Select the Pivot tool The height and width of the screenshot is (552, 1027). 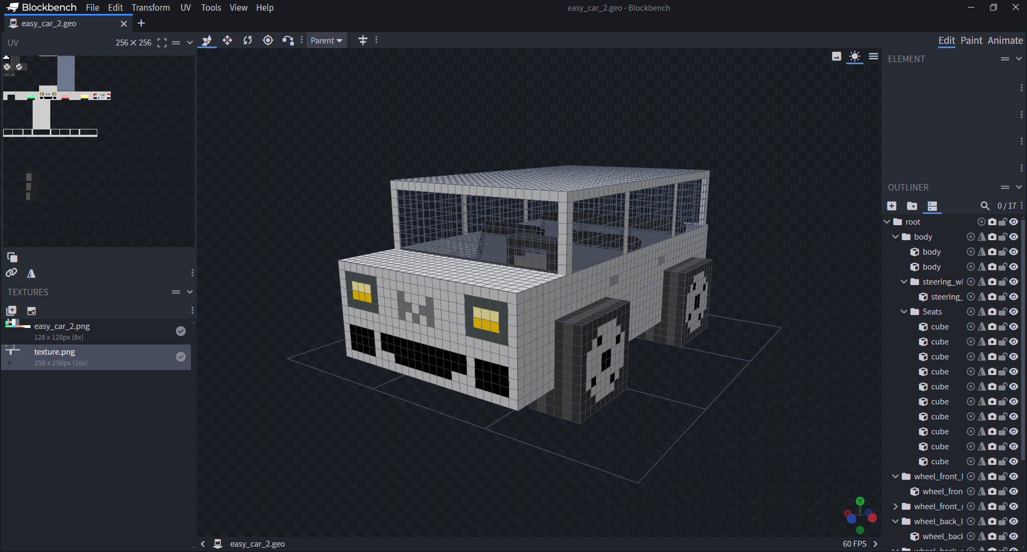tap(268, 41)
